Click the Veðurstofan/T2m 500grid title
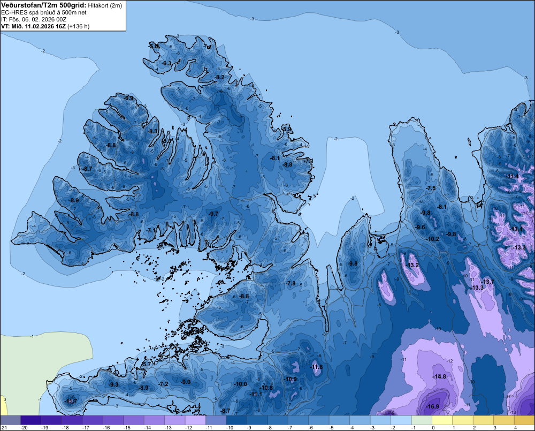 (x=44, y=5)
